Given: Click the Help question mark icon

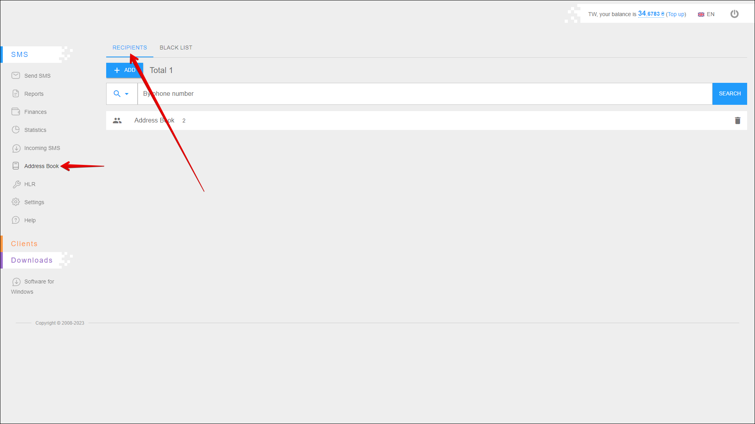Looking at the screenshot, I should 16,220.
